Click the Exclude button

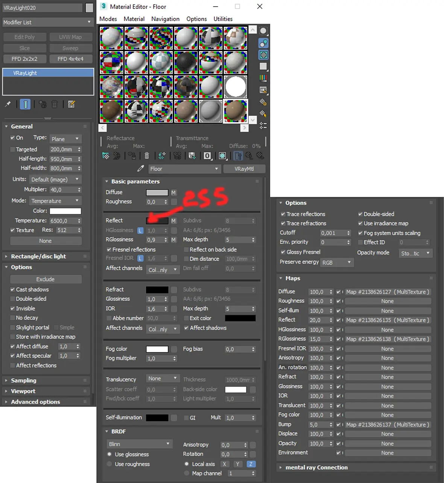click(46, 279)
